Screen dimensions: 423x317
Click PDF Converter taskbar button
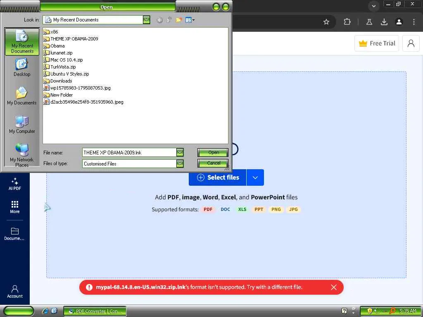click(x=95, y=311)
